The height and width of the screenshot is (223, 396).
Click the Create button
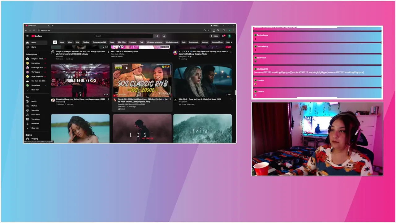214,36
